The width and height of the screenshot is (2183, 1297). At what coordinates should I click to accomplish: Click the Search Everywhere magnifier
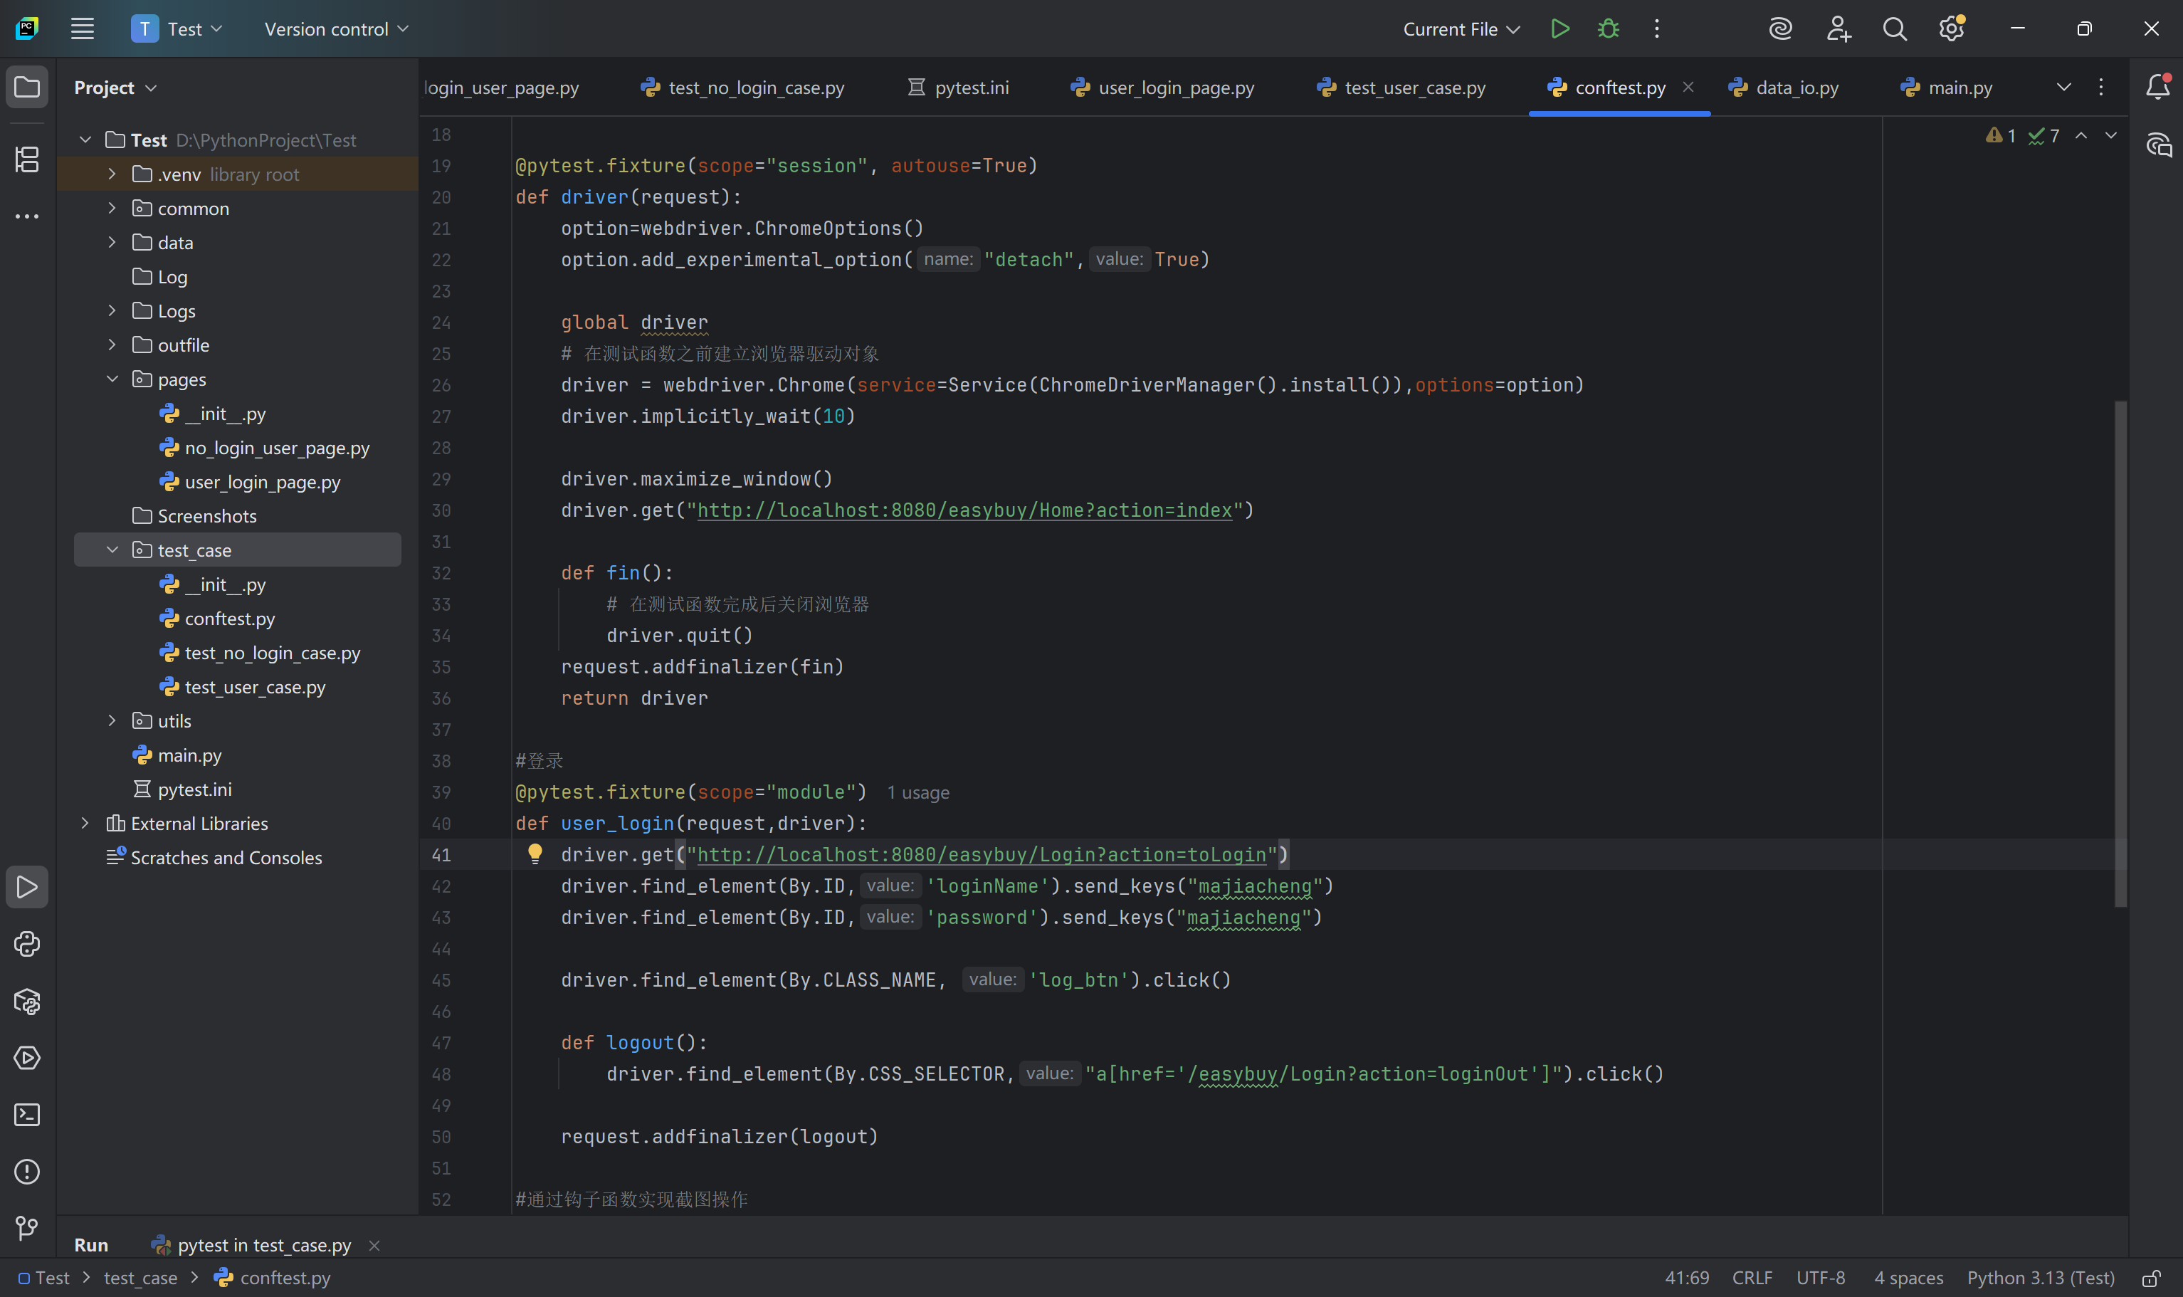pos(1894,29)
